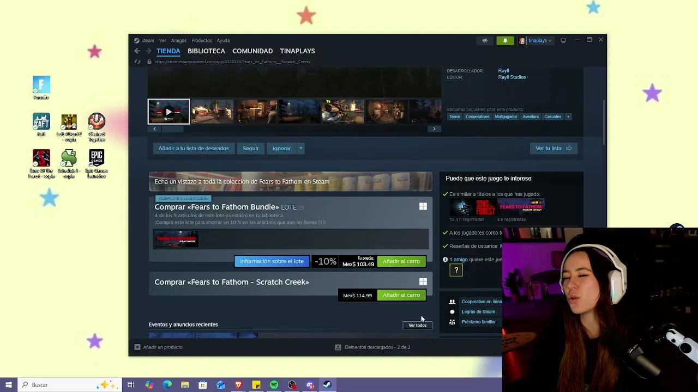Viewport: 698px width, 392px height.
Task: Open Brave browser from the taskbar
Action: pos(238,385)
